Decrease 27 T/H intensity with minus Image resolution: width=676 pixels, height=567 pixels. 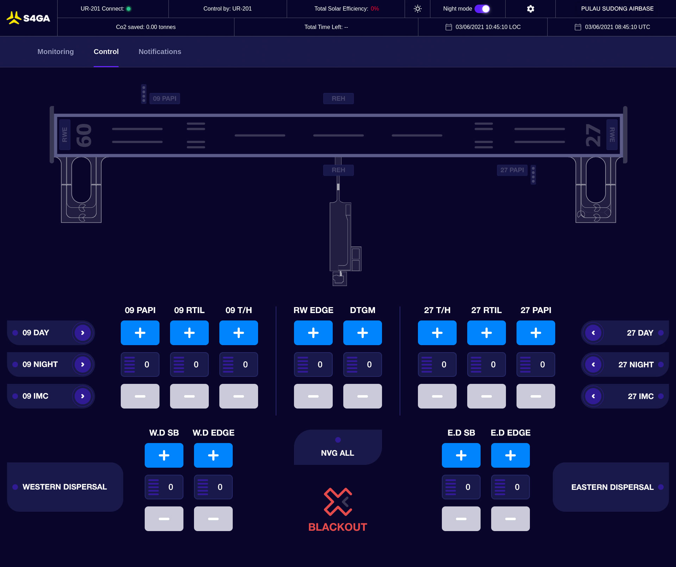click(437, 396)
